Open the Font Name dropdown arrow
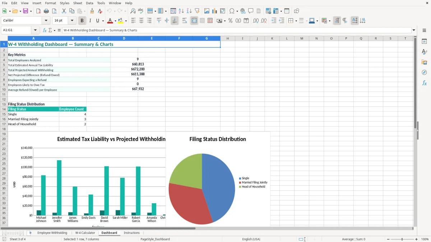The image size is (431, 242). coord(46,21)
